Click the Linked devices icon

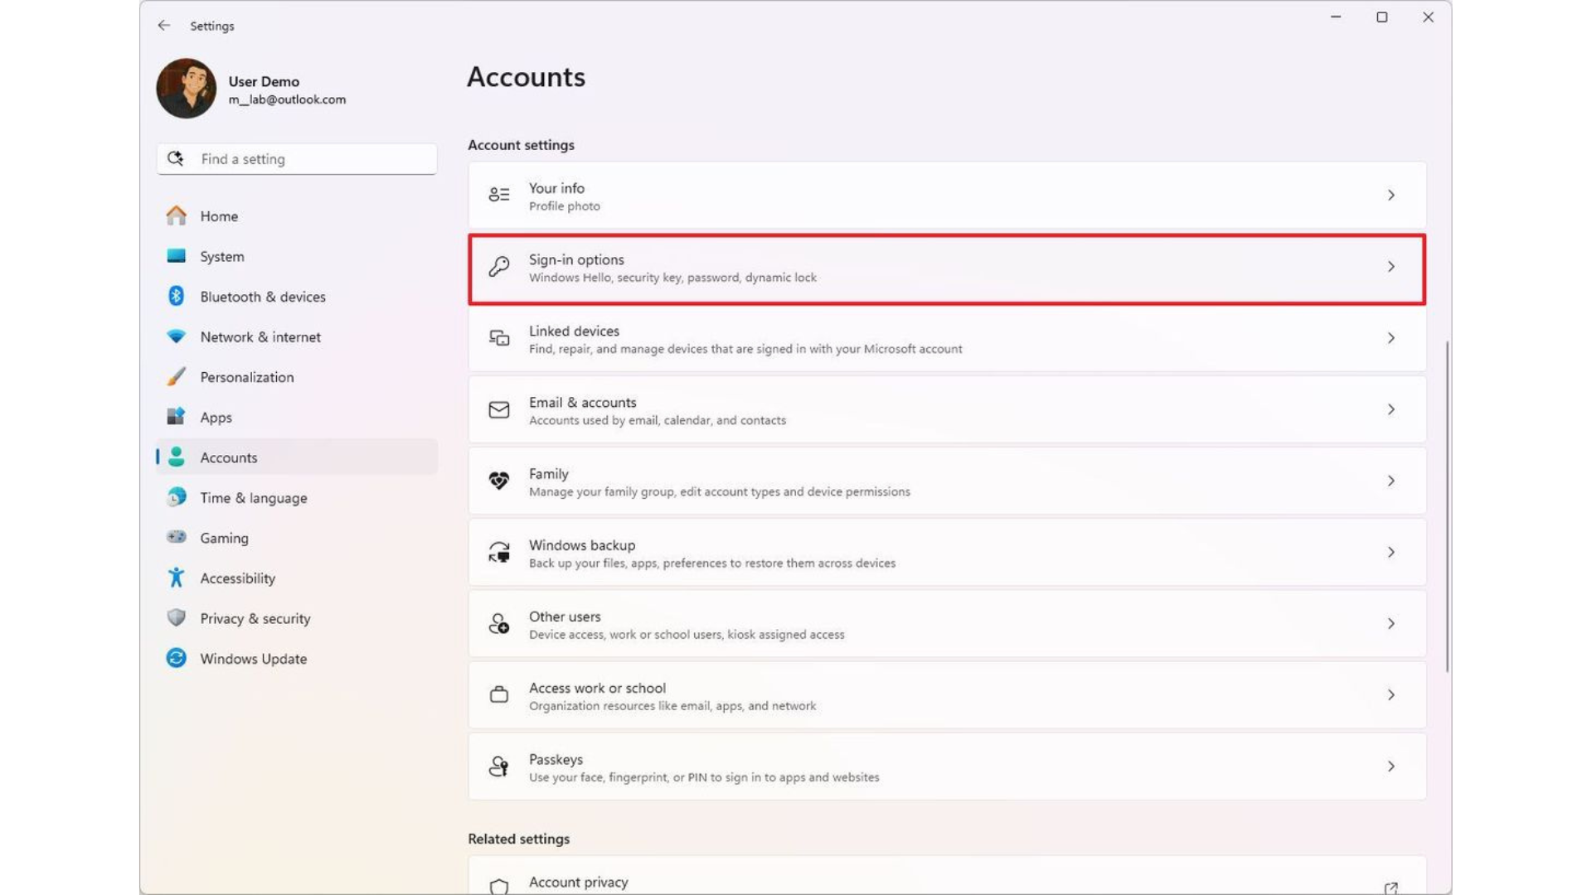[498, 338]
